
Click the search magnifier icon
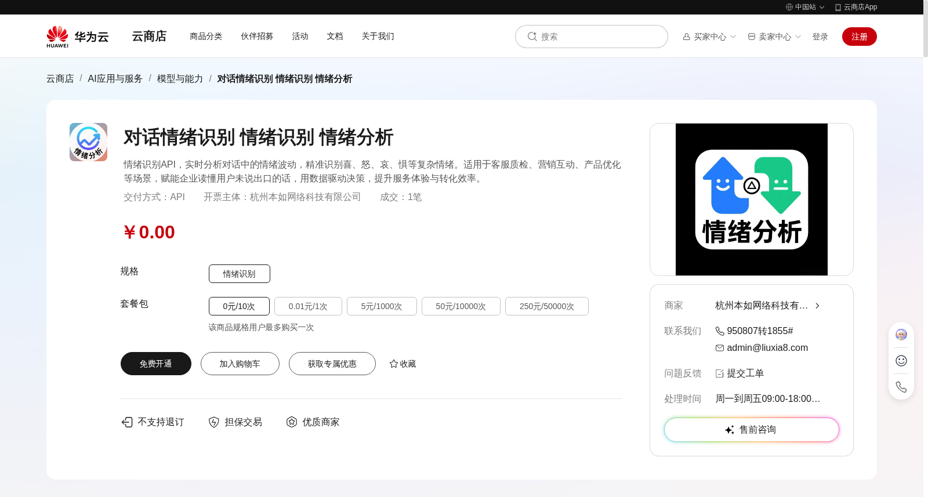point(532,37)
